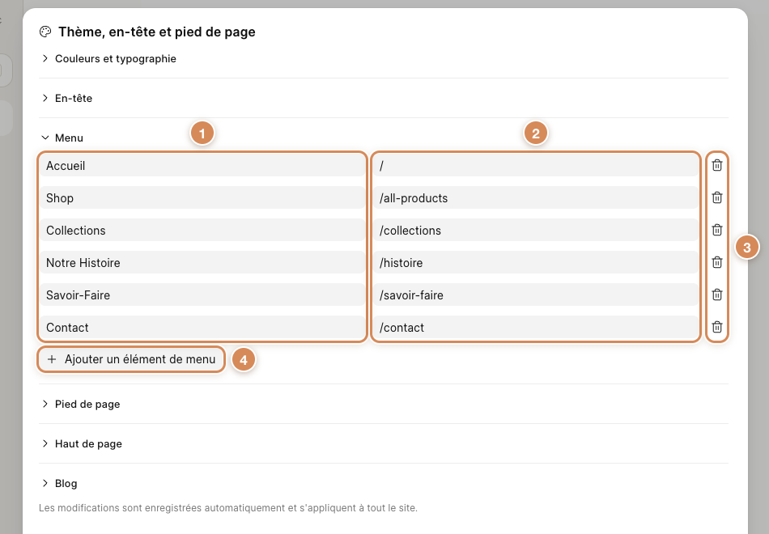Viewport: 769px width, 534px height.
Task: Expand the Blog section
Action: point(59,484)
